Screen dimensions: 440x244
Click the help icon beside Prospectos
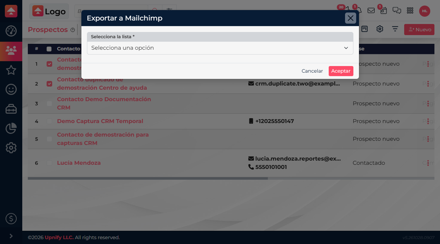pyautogui.click(x=73, y=30)
